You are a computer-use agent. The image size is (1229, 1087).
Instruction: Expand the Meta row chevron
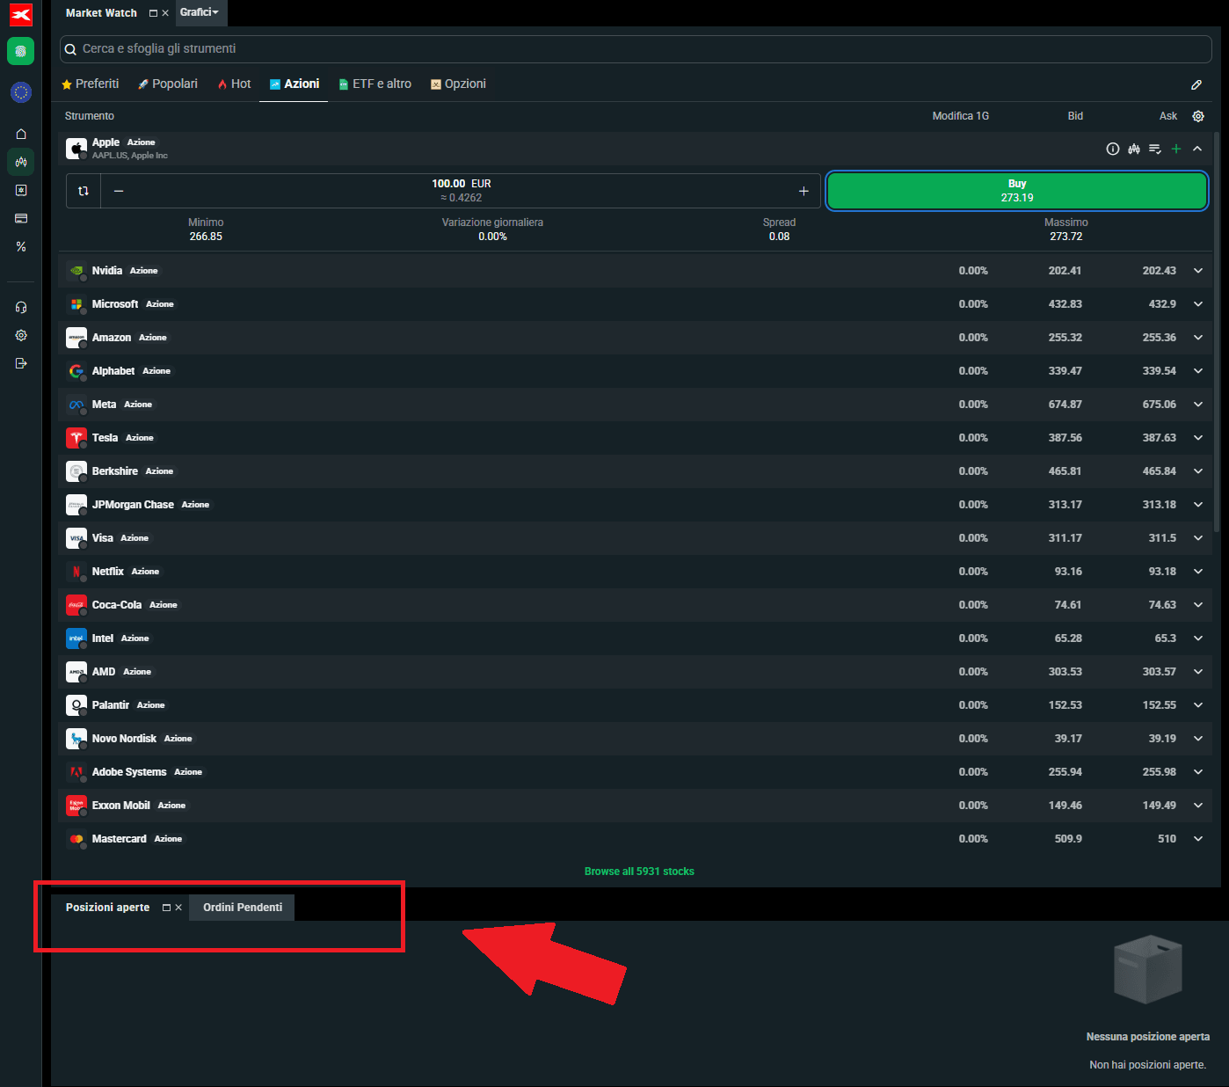(1198, 405)
